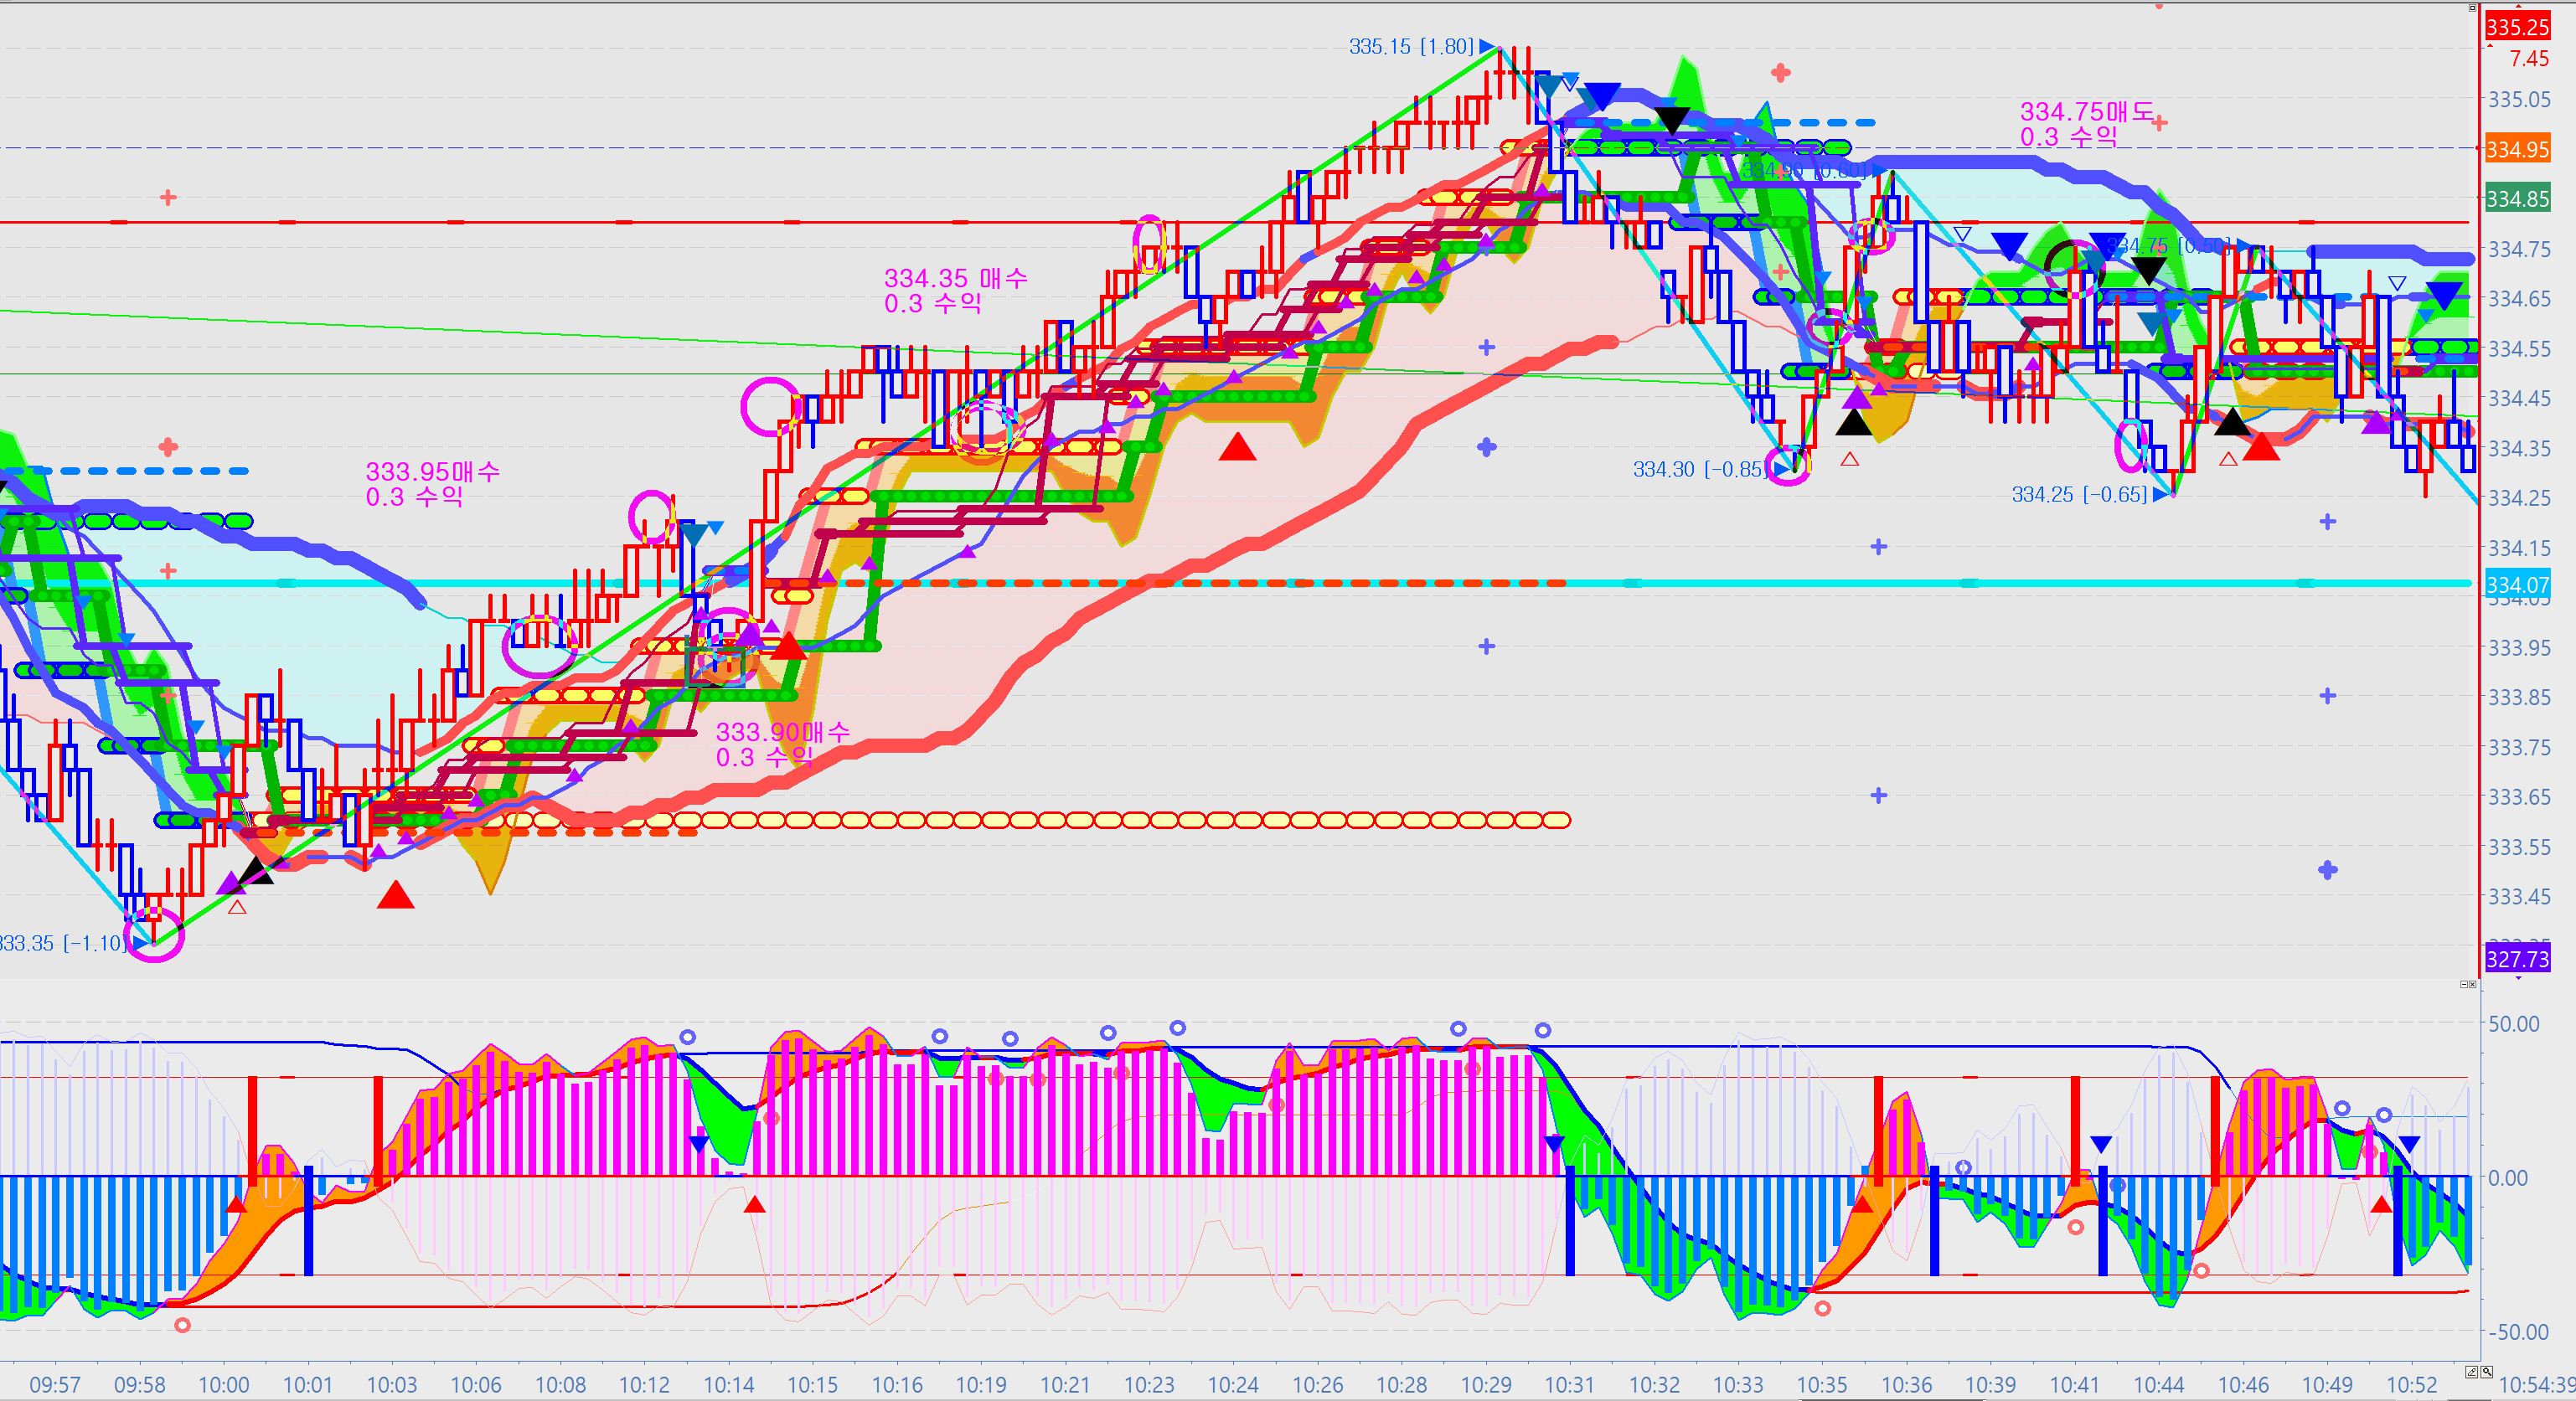Minimize the oscillator sub-panel
This screenshot has height=1401, width=2576.
coord(2465,984)
